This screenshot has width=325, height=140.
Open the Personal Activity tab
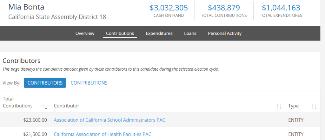(225, 33)
